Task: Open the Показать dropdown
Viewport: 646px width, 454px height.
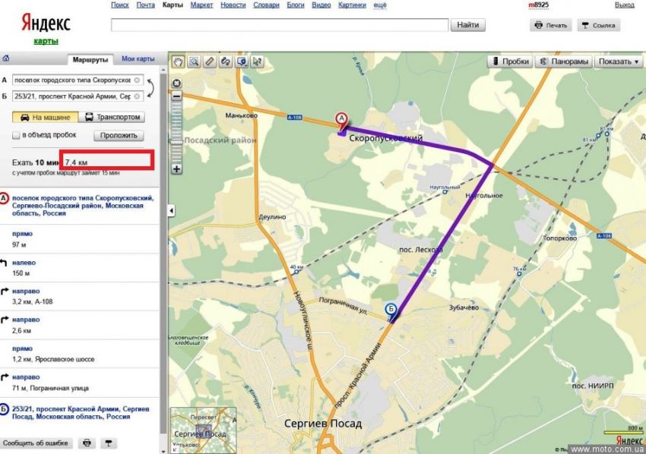Action: pyautogui.click(x=619, y=61)
